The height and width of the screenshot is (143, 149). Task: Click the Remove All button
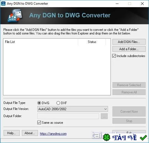[x=129, y=92]
